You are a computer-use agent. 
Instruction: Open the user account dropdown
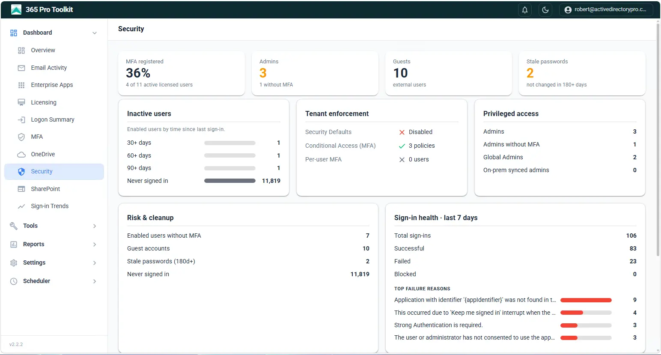point(606,10)
